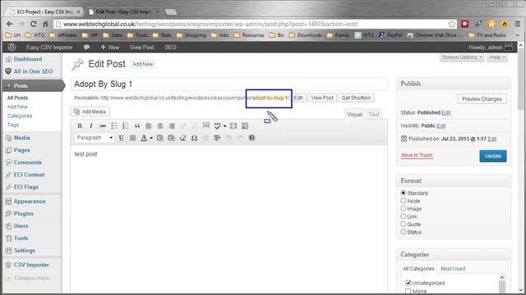526x295 pixels.
Task: Edit the post Status link
Action: point(445,113)
